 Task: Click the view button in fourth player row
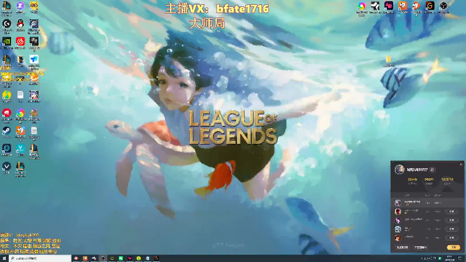pyautogui.click(x=451, y=229)
